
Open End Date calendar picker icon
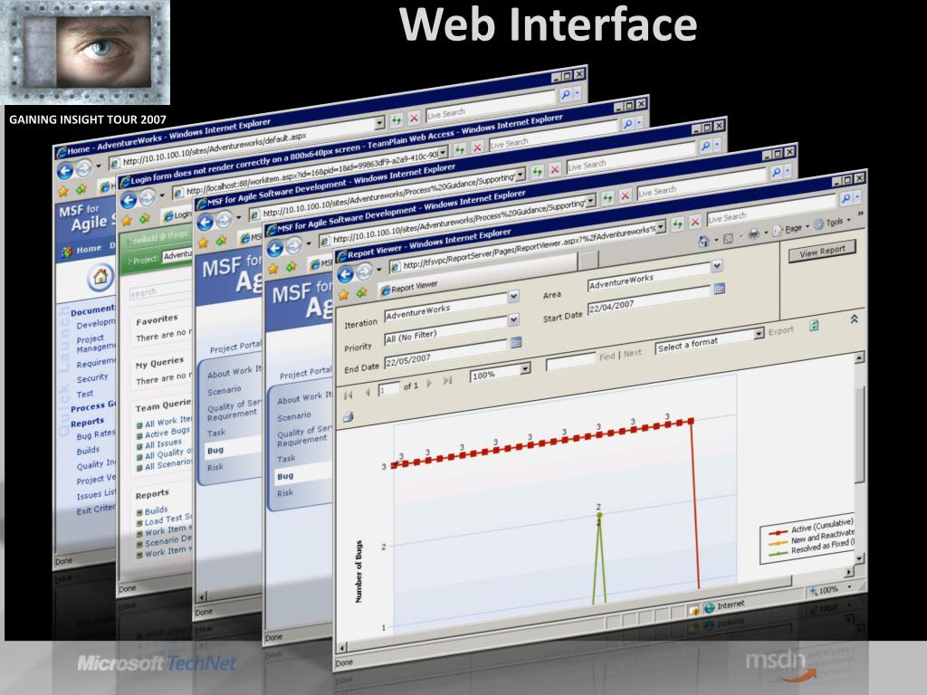click(516, 342)
